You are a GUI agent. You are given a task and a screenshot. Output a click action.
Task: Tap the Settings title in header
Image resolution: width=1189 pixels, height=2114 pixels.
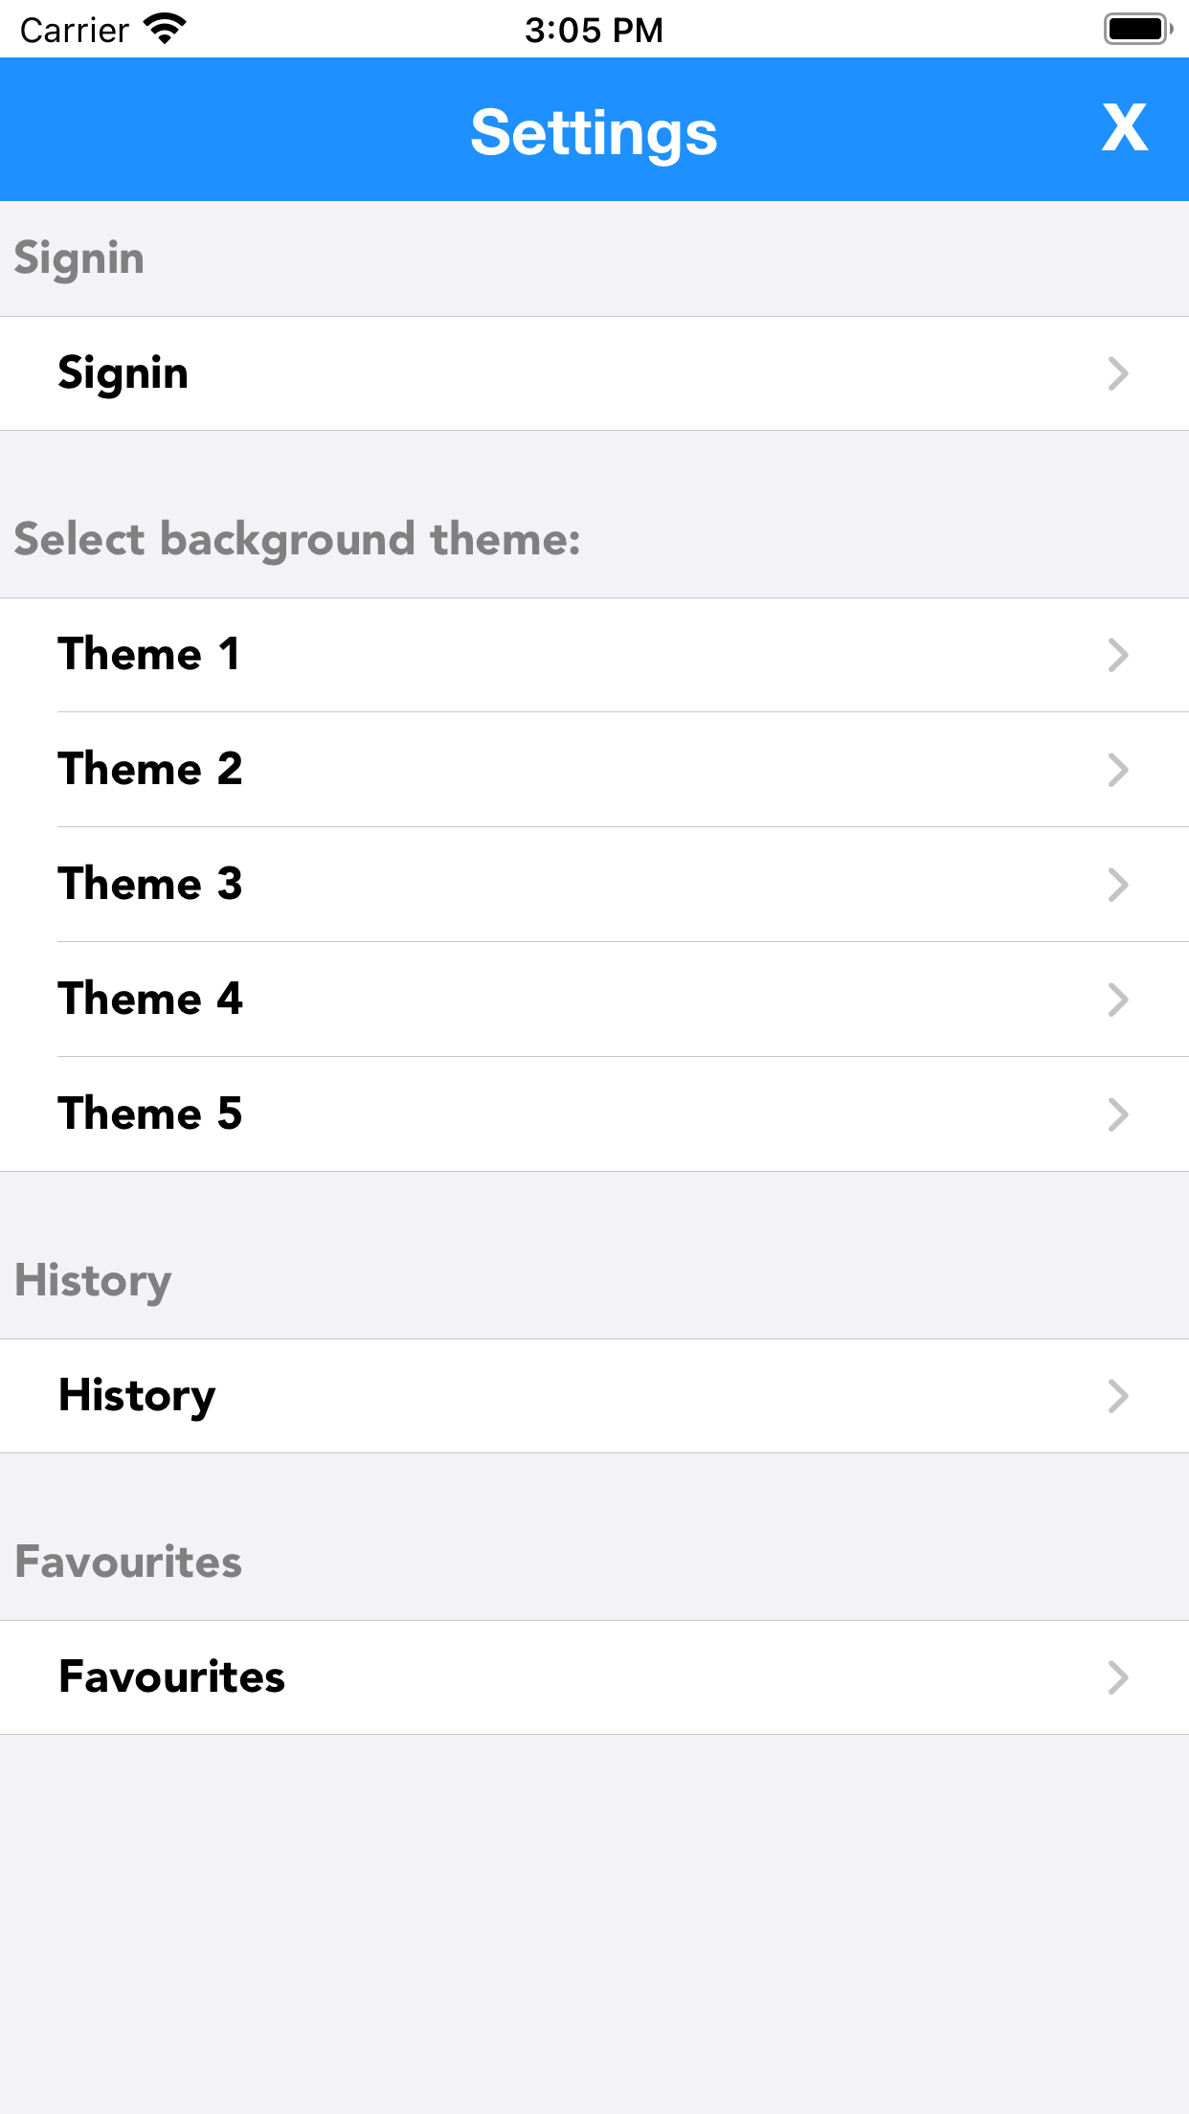click(594, 132)
